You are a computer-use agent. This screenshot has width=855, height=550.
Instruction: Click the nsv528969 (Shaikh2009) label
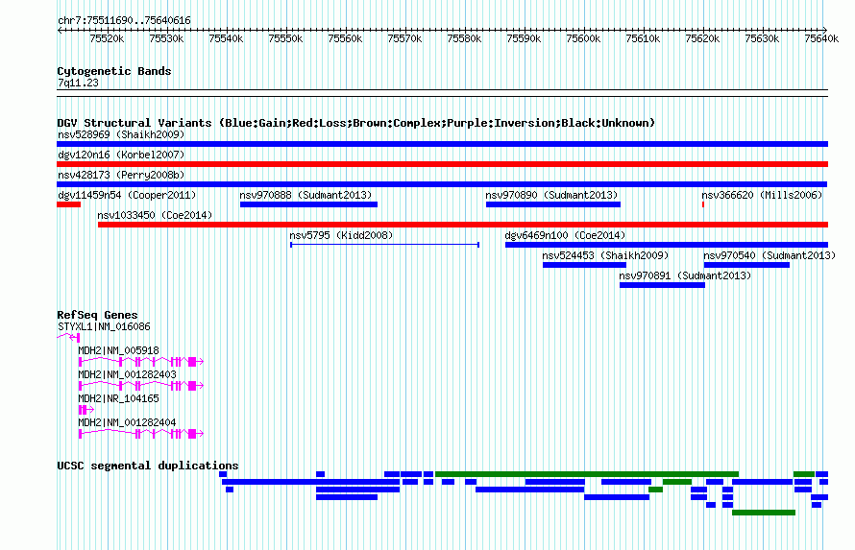point(121,134)
